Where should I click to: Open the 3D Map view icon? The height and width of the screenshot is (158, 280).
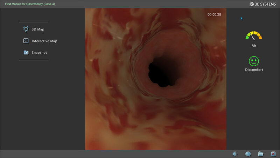[x=26, y=29]
